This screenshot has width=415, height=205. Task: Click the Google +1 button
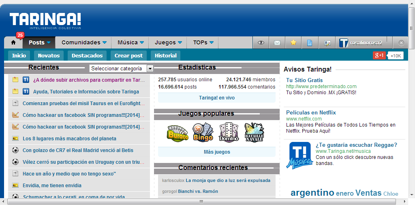[379, 55]
